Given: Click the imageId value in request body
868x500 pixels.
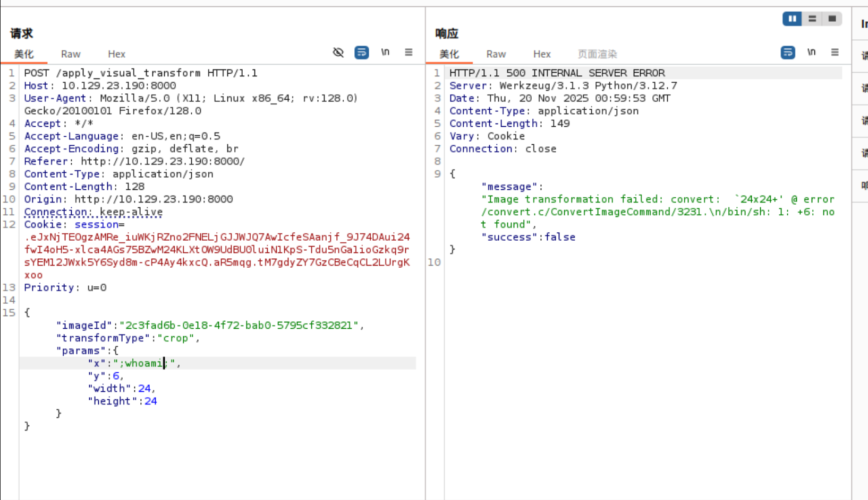Looking at the screenshot, I should (239, 326).
